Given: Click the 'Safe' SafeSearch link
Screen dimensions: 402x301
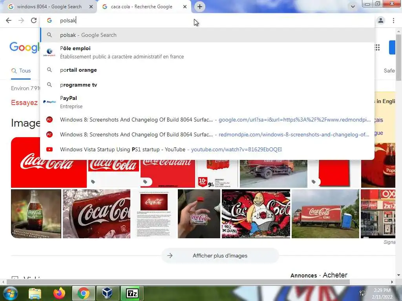Looking at the screenshot, I should tap(389, 71).
